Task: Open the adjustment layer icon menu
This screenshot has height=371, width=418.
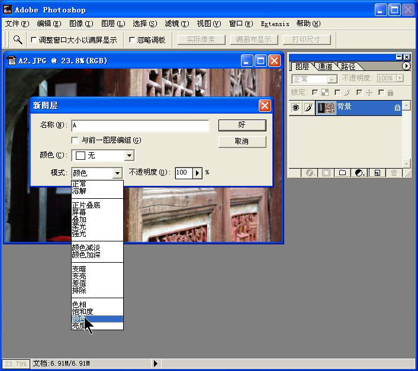Action: pyautogui.click(x=359, y=173)
